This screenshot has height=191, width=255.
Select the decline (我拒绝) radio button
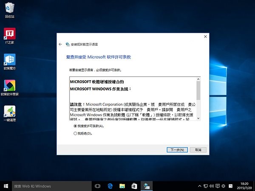pos(75,134)
